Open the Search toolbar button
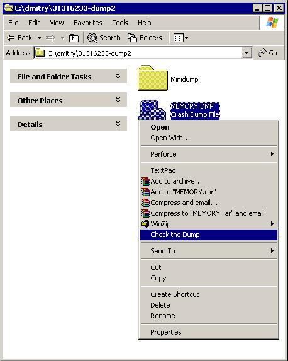288x361 pixels. point(104,38)
